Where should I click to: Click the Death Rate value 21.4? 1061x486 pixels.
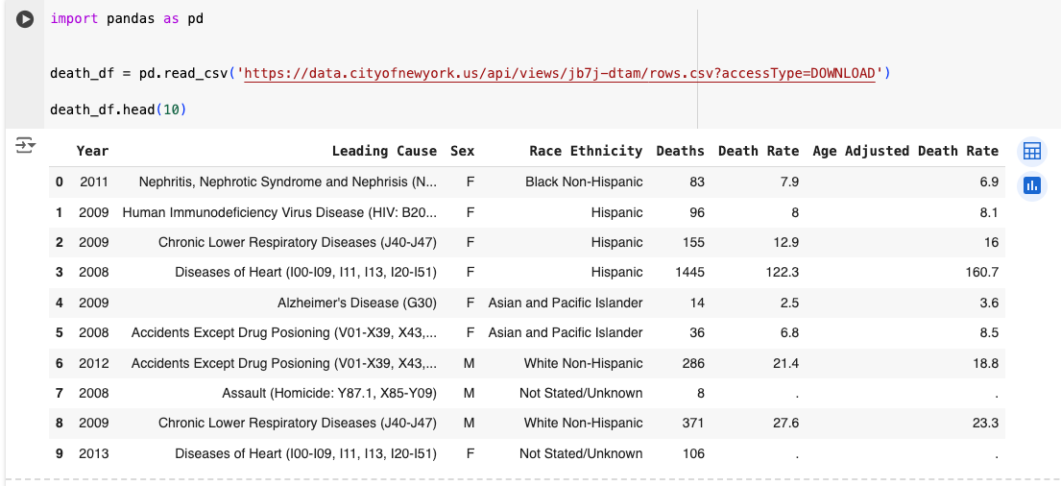(786, 363)
